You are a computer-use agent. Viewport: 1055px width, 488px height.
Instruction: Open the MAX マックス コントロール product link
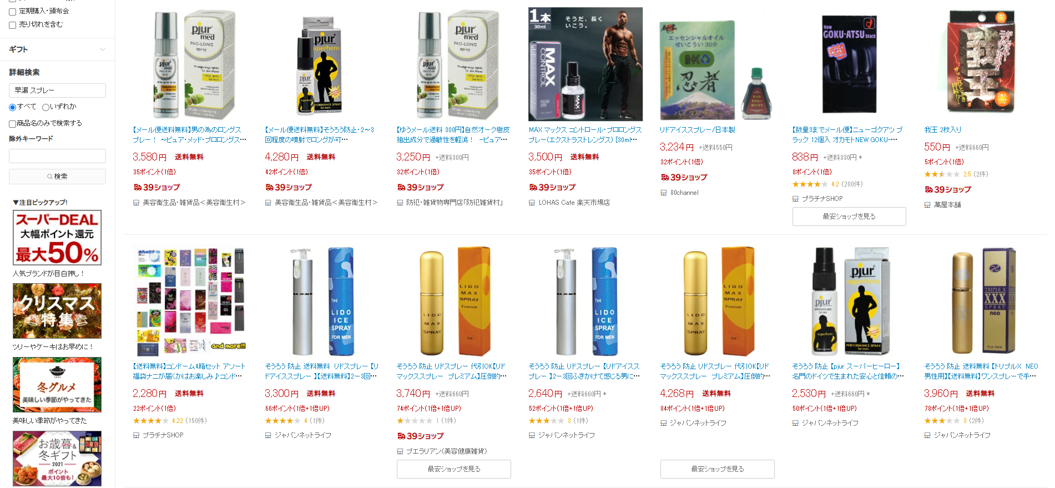point(585,135)
